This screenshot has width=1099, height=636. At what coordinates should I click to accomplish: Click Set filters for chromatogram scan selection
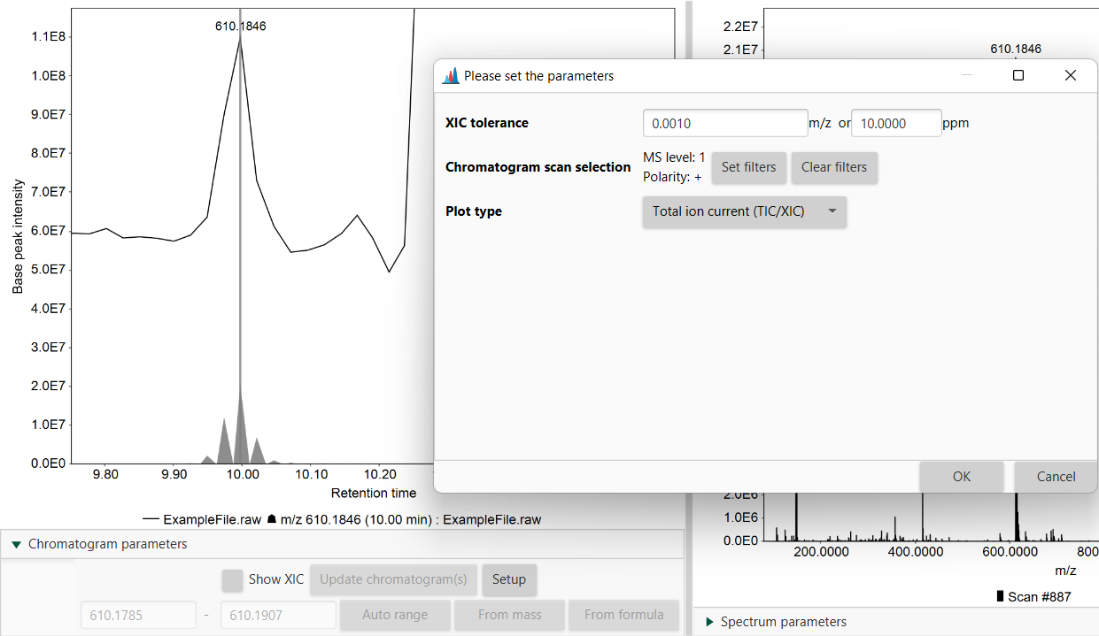[748, 167]
